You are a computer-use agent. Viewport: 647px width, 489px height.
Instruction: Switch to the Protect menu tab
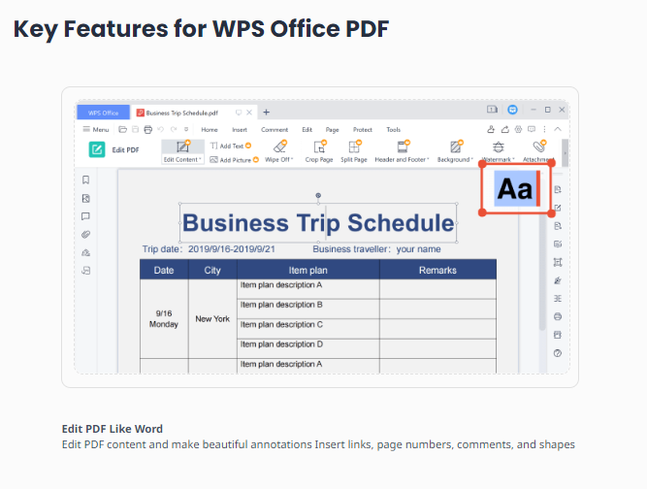tap(362, 129)
